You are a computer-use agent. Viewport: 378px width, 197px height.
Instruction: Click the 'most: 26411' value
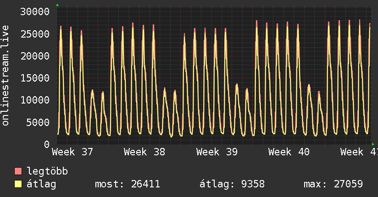(x=128, y=184)
